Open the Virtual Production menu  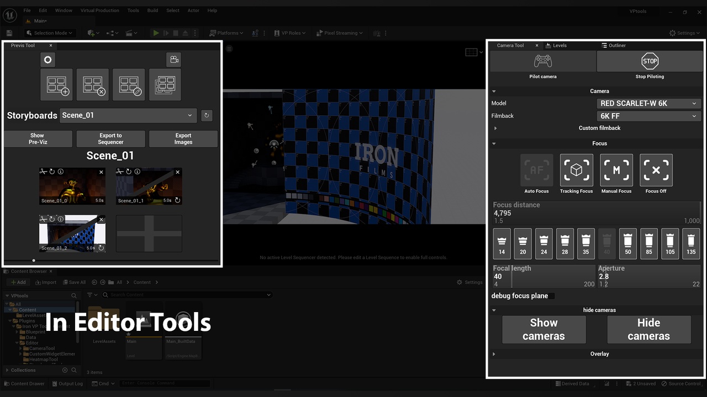[99, 10]
